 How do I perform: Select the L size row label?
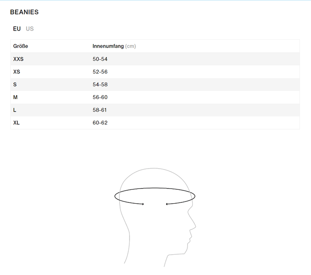tap(15, 110)
